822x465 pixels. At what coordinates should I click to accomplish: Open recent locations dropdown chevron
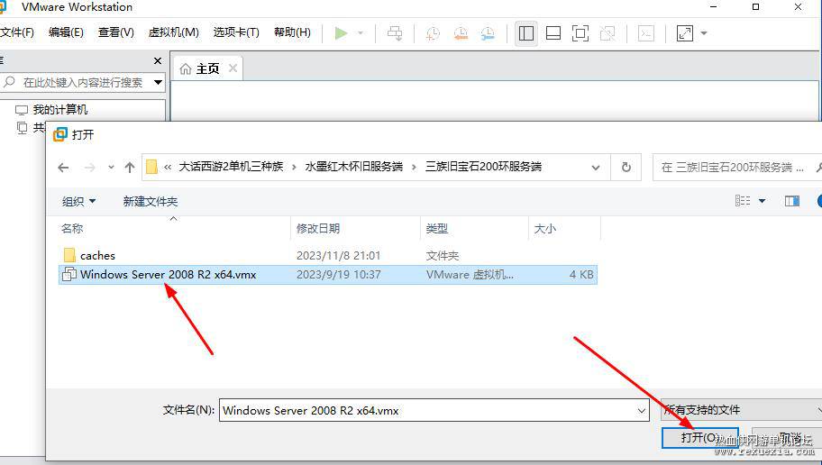111,168
